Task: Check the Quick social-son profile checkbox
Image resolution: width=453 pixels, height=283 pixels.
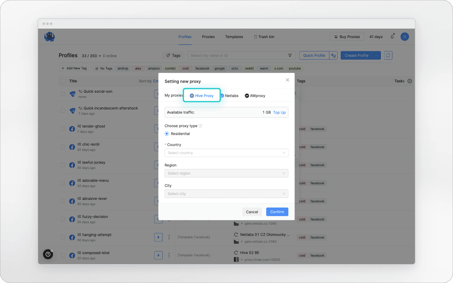Action: (x=63, y=94)
